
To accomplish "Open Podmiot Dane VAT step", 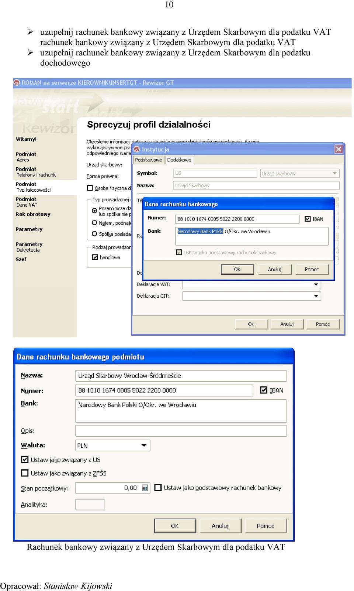I will tap(27, 202).
